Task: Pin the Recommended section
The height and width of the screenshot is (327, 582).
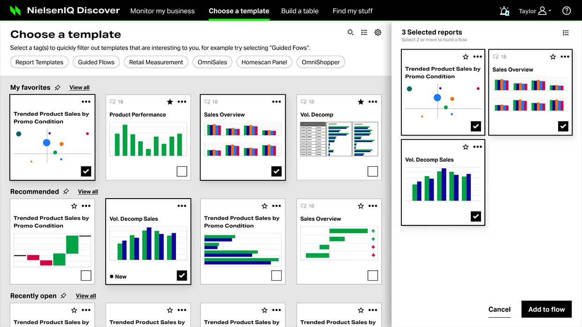Action: 66,192
